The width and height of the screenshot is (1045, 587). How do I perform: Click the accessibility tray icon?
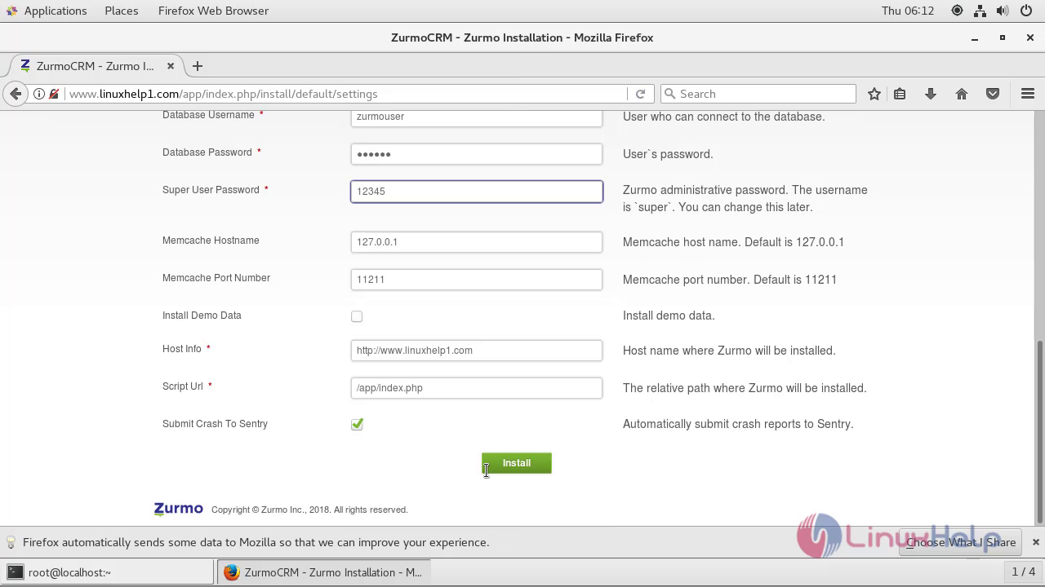tap(957, 11)
